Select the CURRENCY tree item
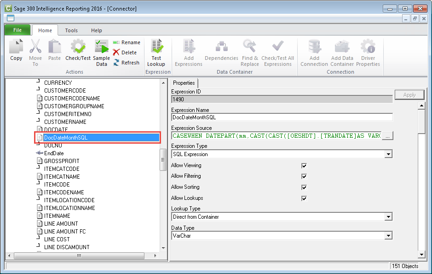This screenshot has height=274, width=432. [58, 83]
